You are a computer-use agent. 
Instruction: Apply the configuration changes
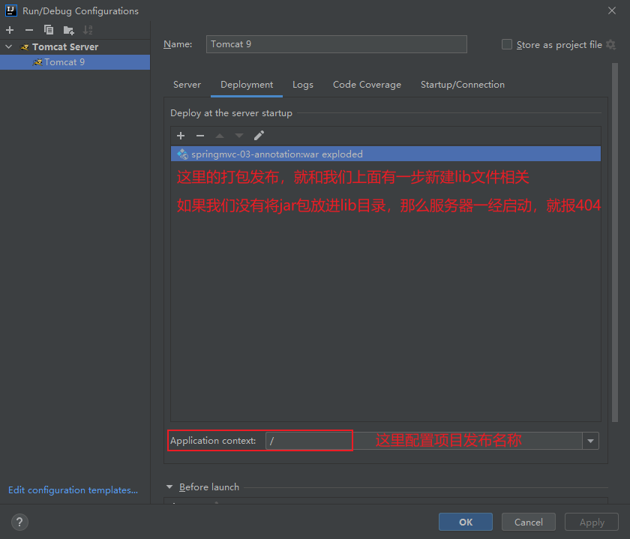coord(591,522)
